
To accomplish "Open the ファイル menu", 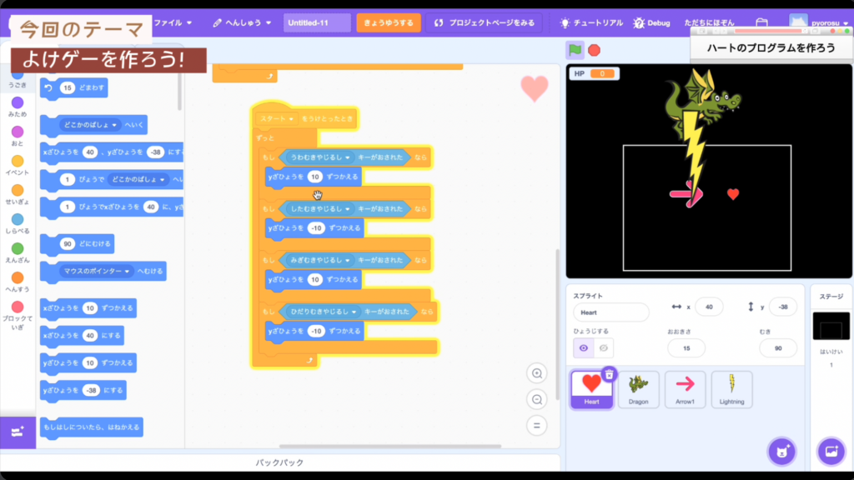I will coord(173,22).
